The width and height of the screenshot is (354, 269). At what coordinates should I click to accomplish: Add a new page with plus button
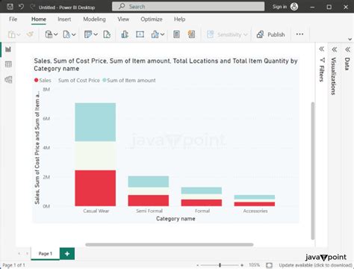[67, 253]
